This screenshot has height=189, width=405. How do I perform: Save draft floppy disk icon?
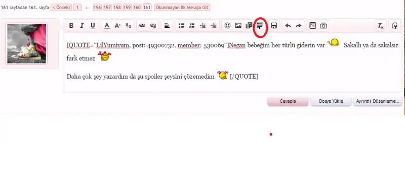pos(274,26)
